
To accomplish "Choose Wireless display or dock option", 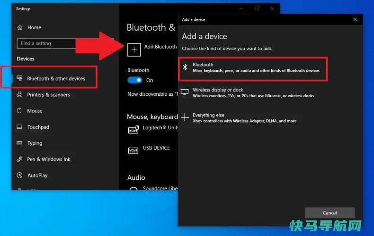I will tap(253, 93).
